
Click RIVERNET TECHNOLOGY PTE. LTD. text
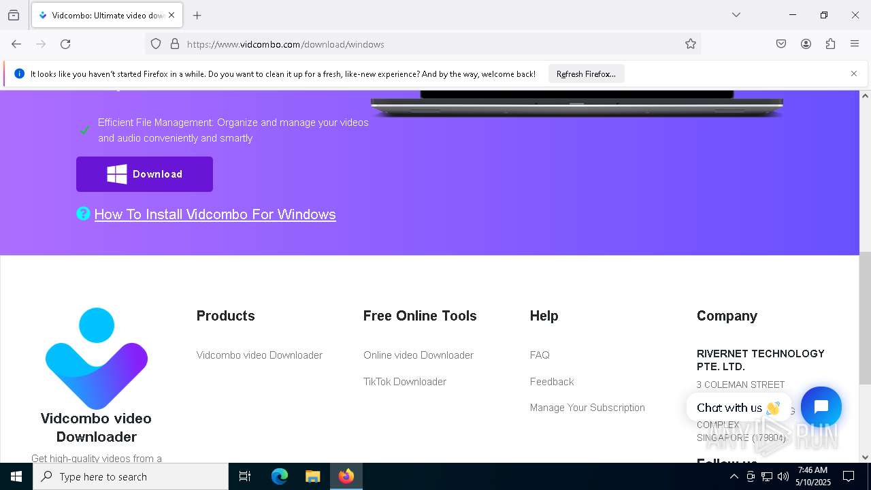tap(761, 360)
